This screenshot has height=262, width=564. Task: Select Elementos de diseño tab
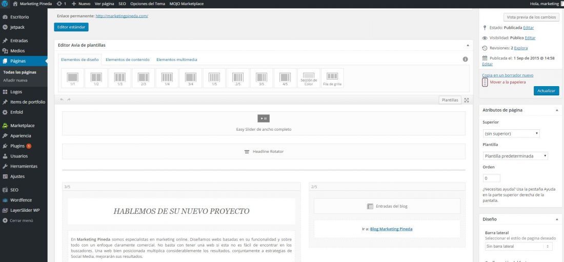[x=80, y=60]
